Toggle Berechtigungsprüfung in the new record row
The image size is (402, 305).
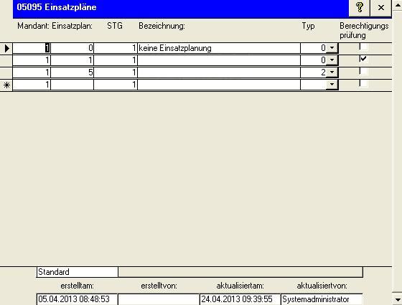pos(363,83)
